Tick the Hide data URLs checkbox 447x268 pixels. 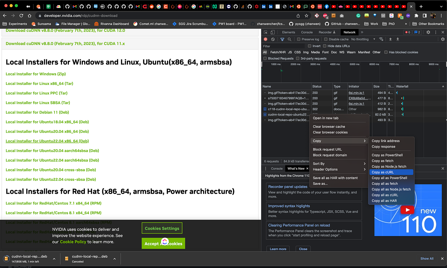tap(324, 46)
